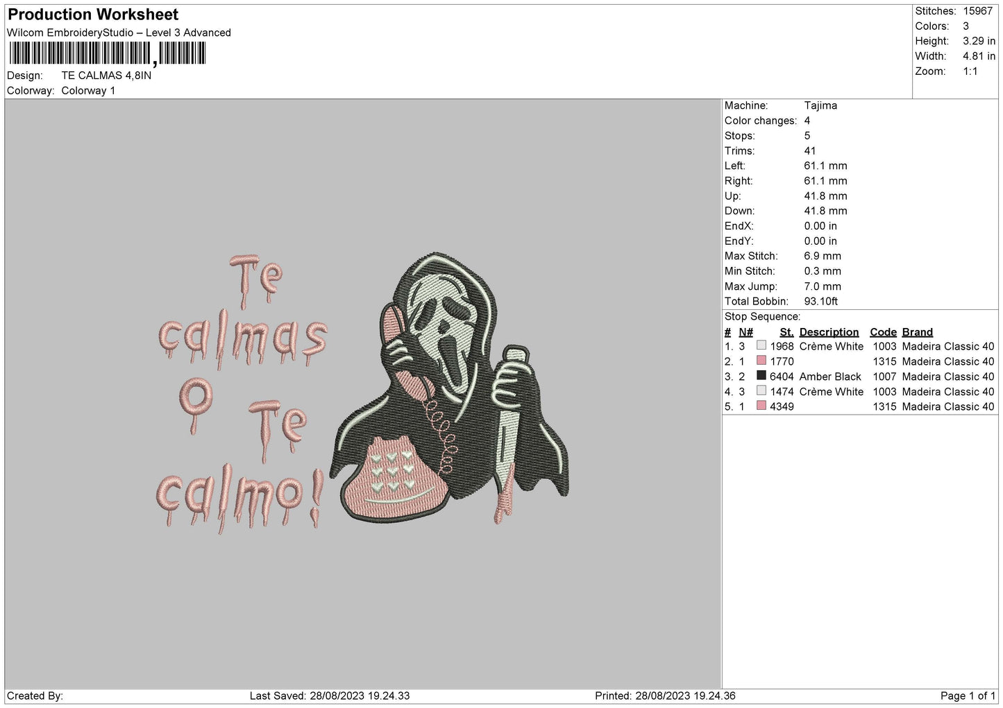1003x708 pixels.
Task: Click the 'Description' column header
Action: 829,332
